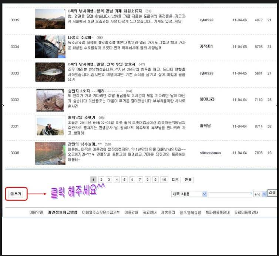Open post 3330 lakeside thumbnail
The width and height of the screenshot is (279, 256).
pyautogui.click(x=50, y=153)
